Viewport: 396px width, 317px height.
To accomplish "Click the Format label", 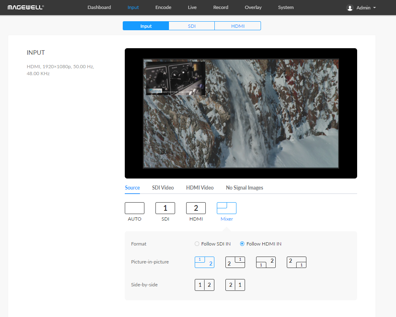I will click(139, 244).
